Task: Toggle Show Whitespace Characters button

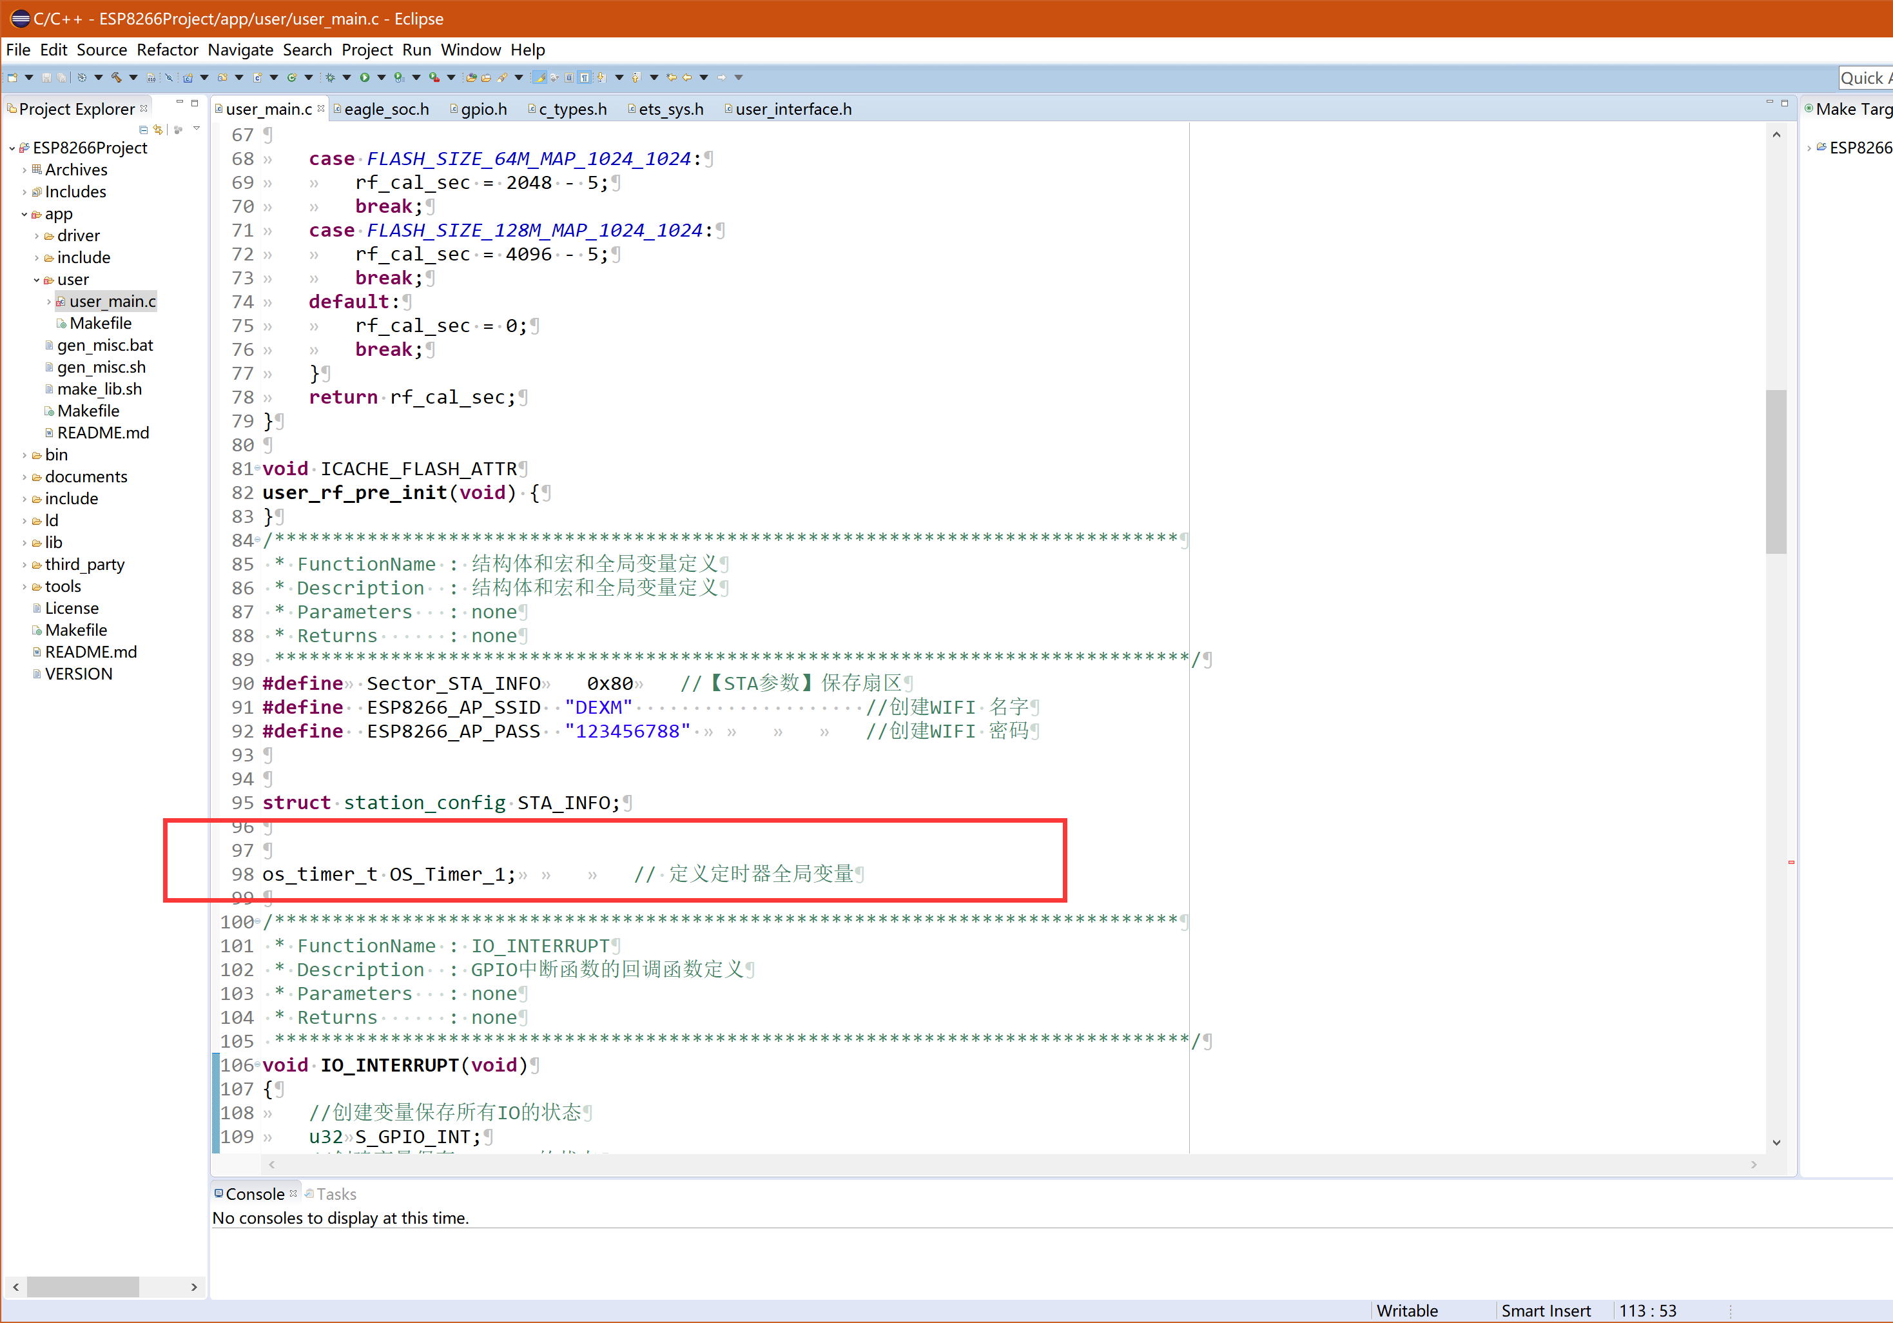Action: pyautogui.click(x=585, y=77)
